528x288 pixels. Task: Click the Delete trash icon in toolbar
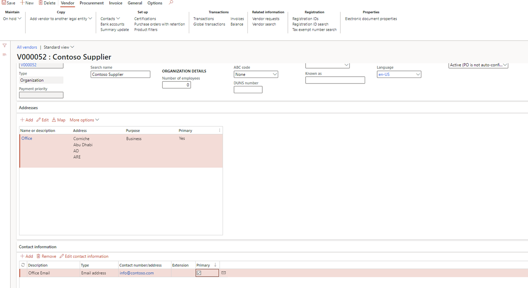point(40,3)
